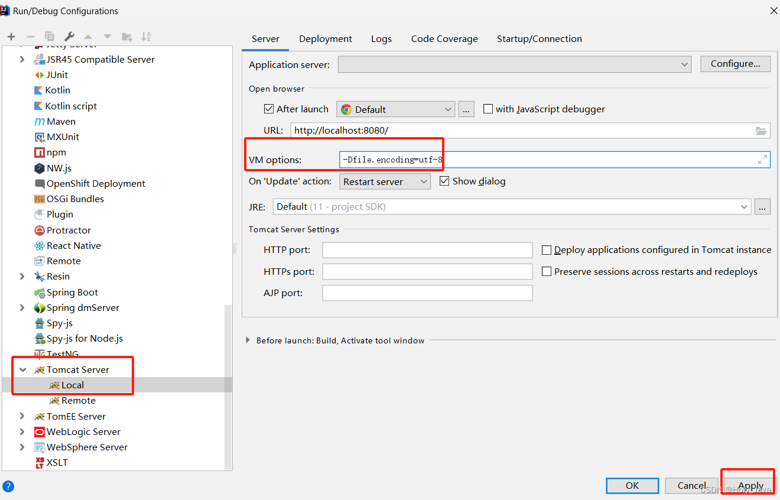Click the OSGi Bundles icon

[x=40, y=199]
